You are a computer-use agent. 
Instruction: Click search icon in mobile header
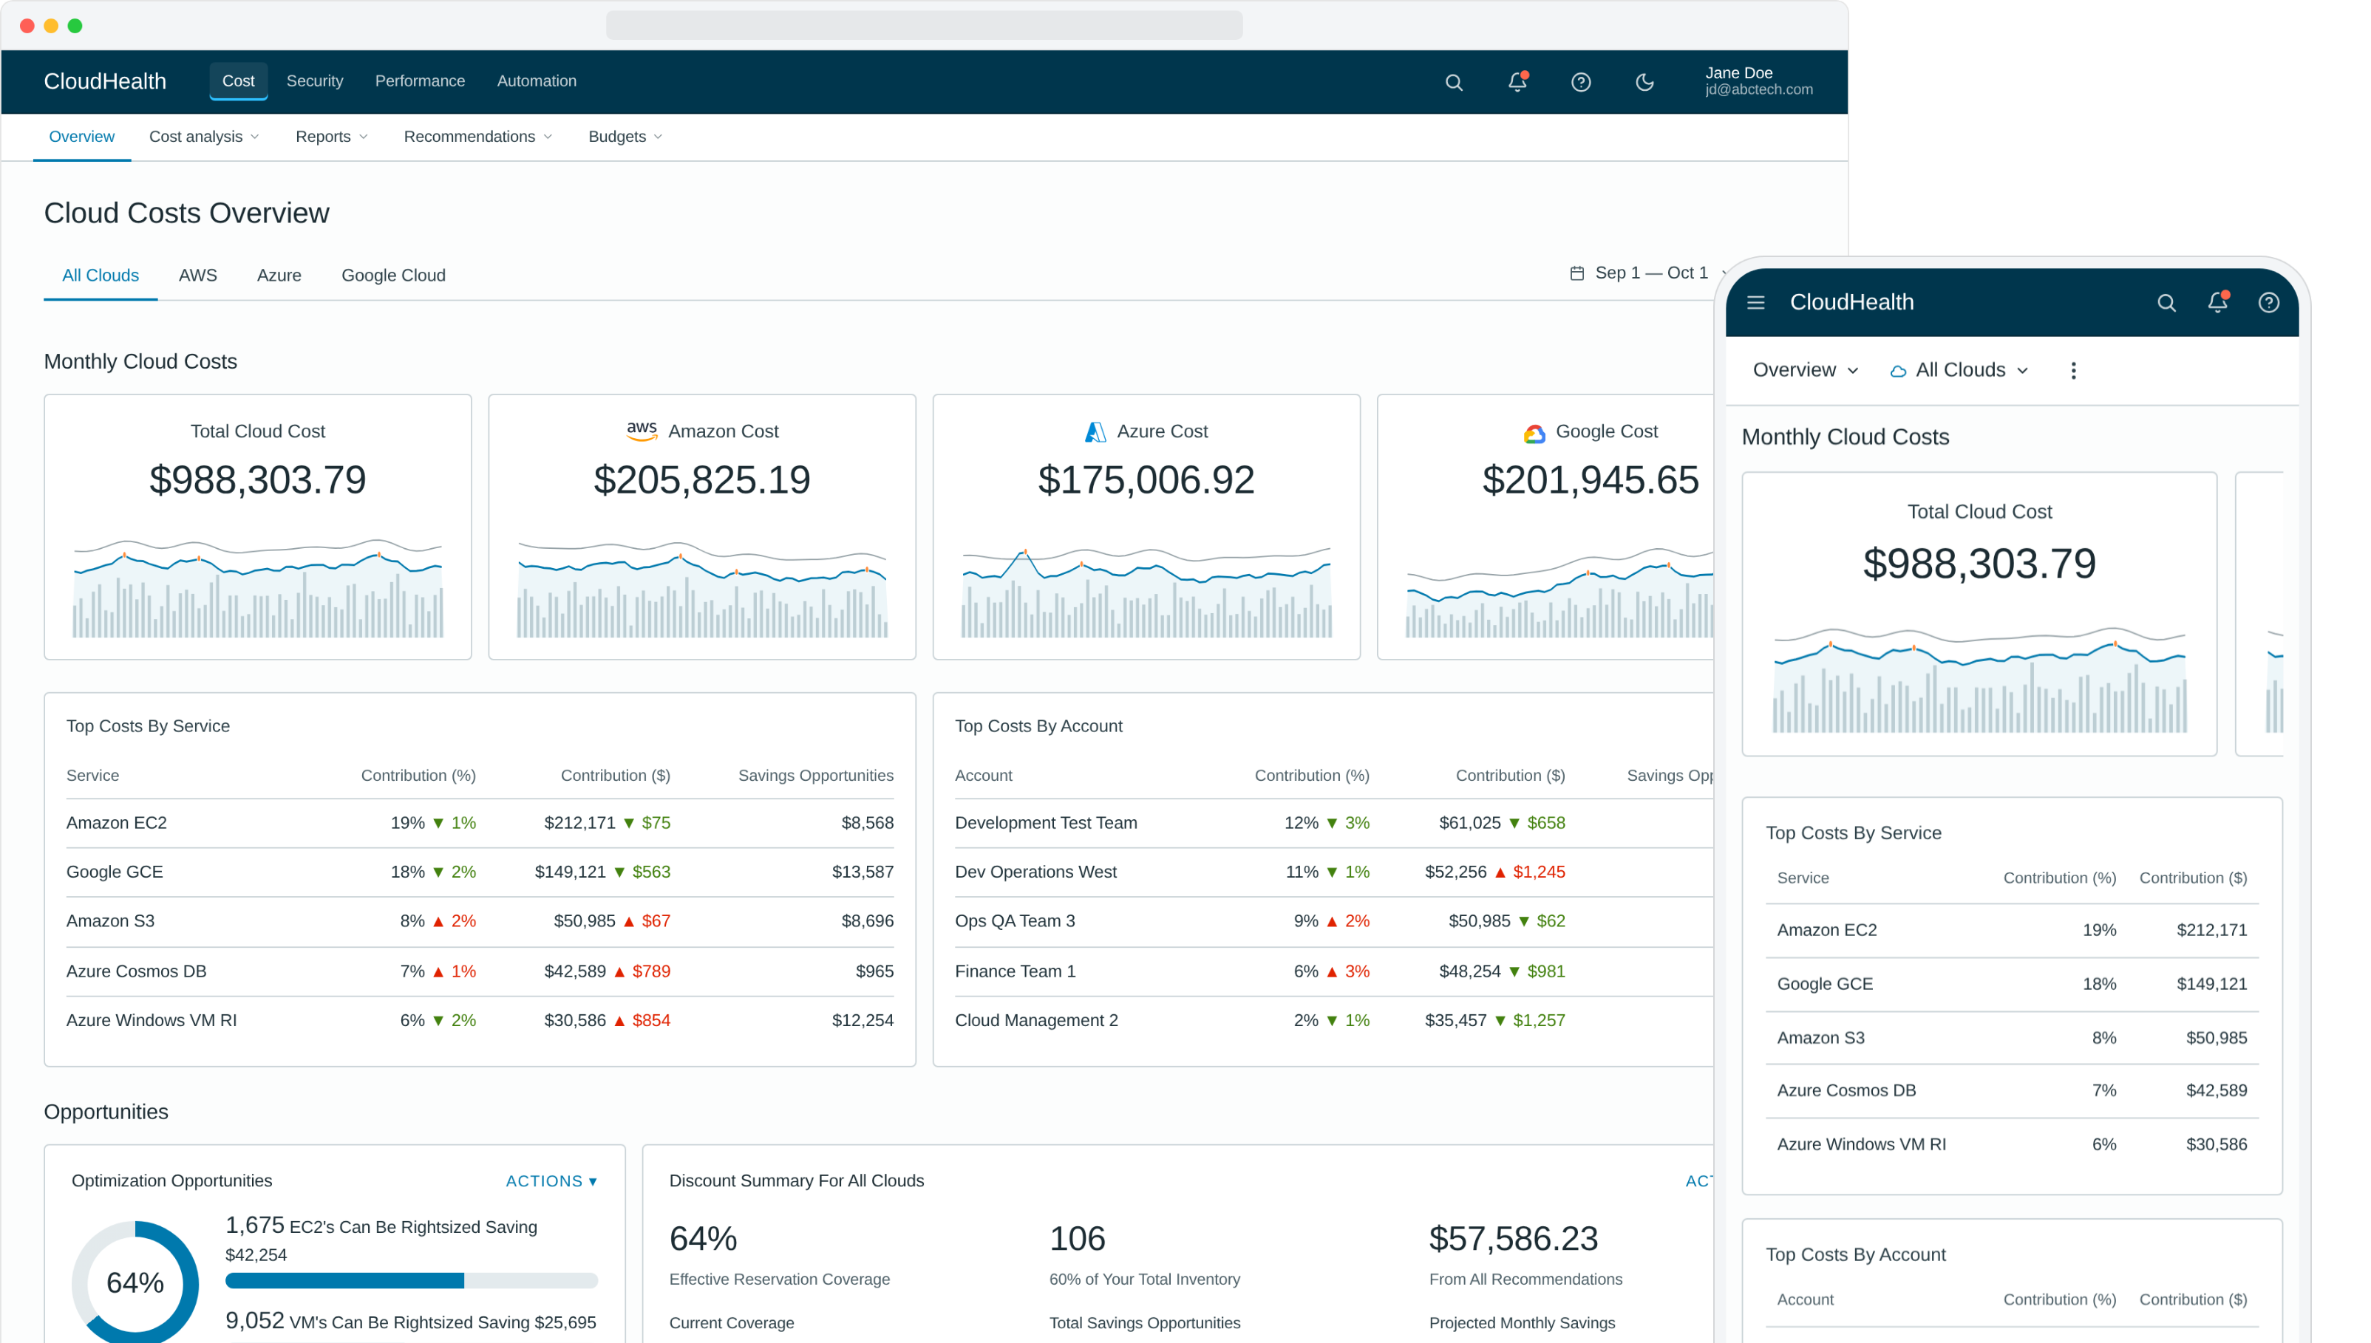(x=2166, y=303)
